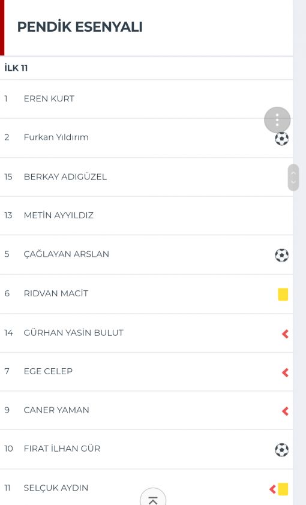Click substitution arrow next to Caner Yaman
306x505 pixels.
pos(285,411)
